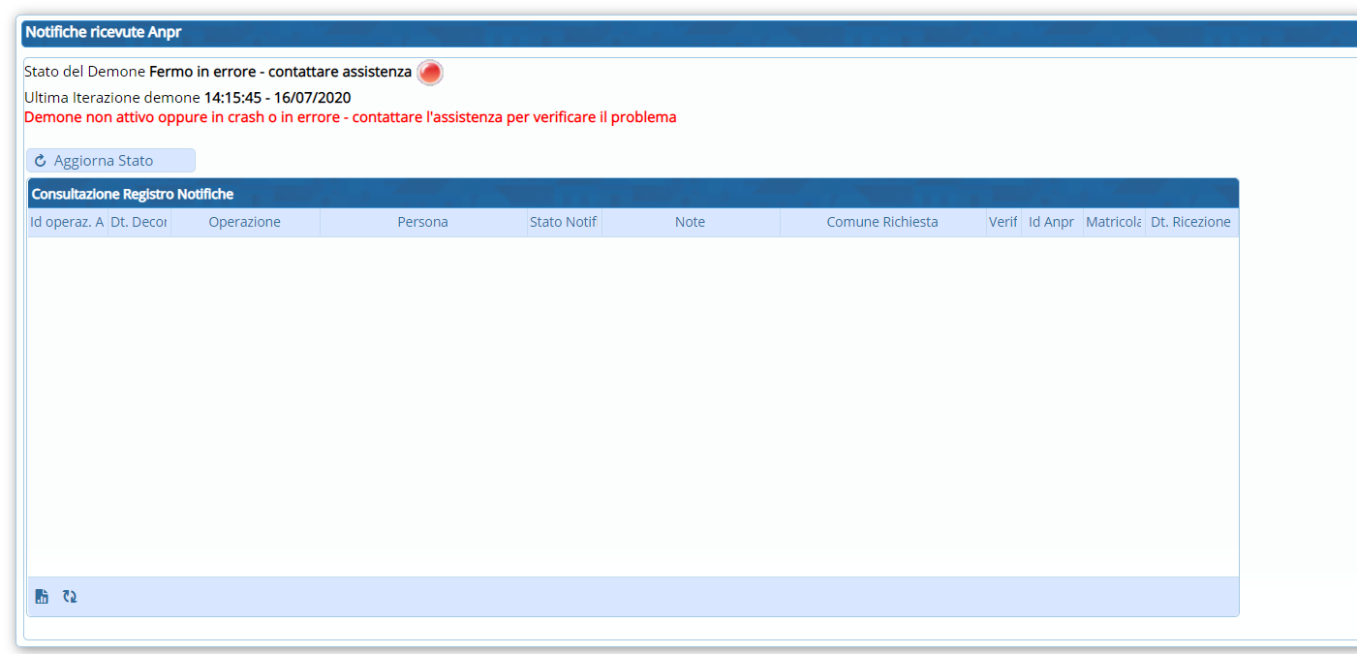The width and height of the screenshot is (1357, 654).
Task: Sort by the Id operaz. A column
Action: [67, 222]
